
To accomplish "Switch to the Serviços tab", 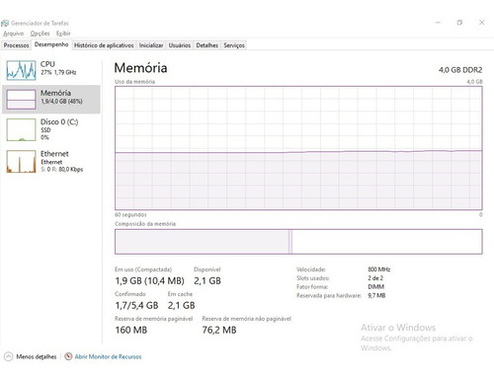I will 234,45.
